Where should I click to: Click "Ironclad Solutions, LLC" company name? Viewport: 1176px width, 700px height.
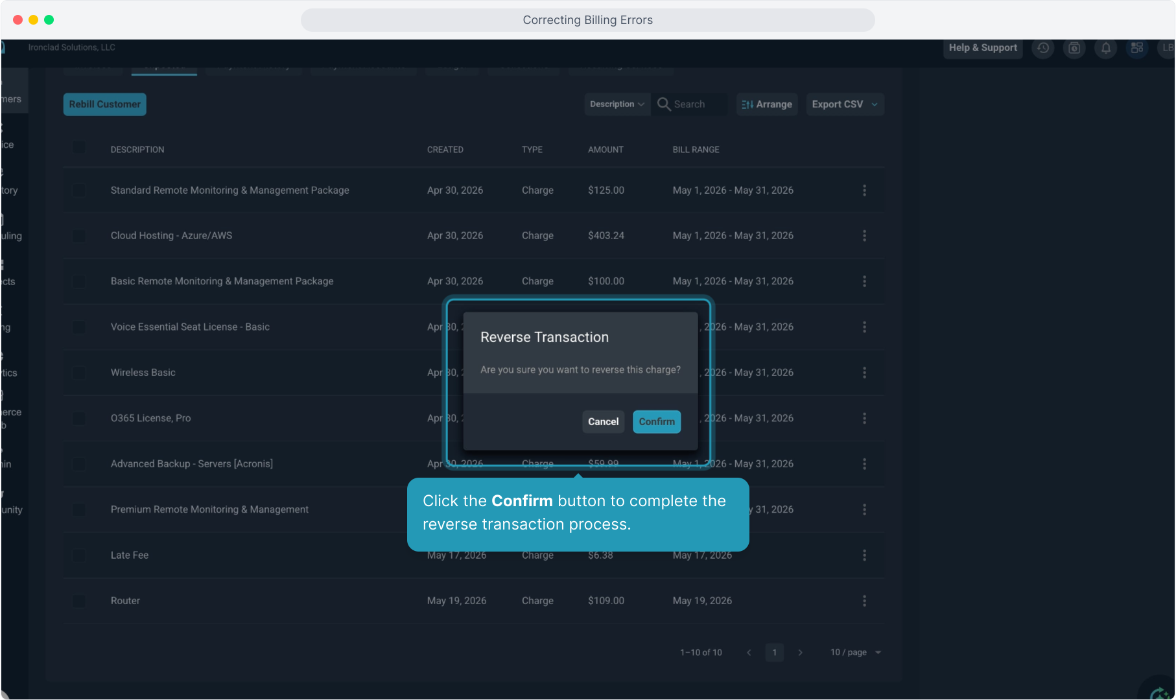[72, 47]
